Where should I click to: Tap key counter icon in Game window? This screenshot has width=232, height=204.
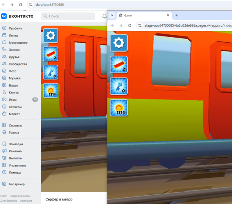click(x=119, y=86)
